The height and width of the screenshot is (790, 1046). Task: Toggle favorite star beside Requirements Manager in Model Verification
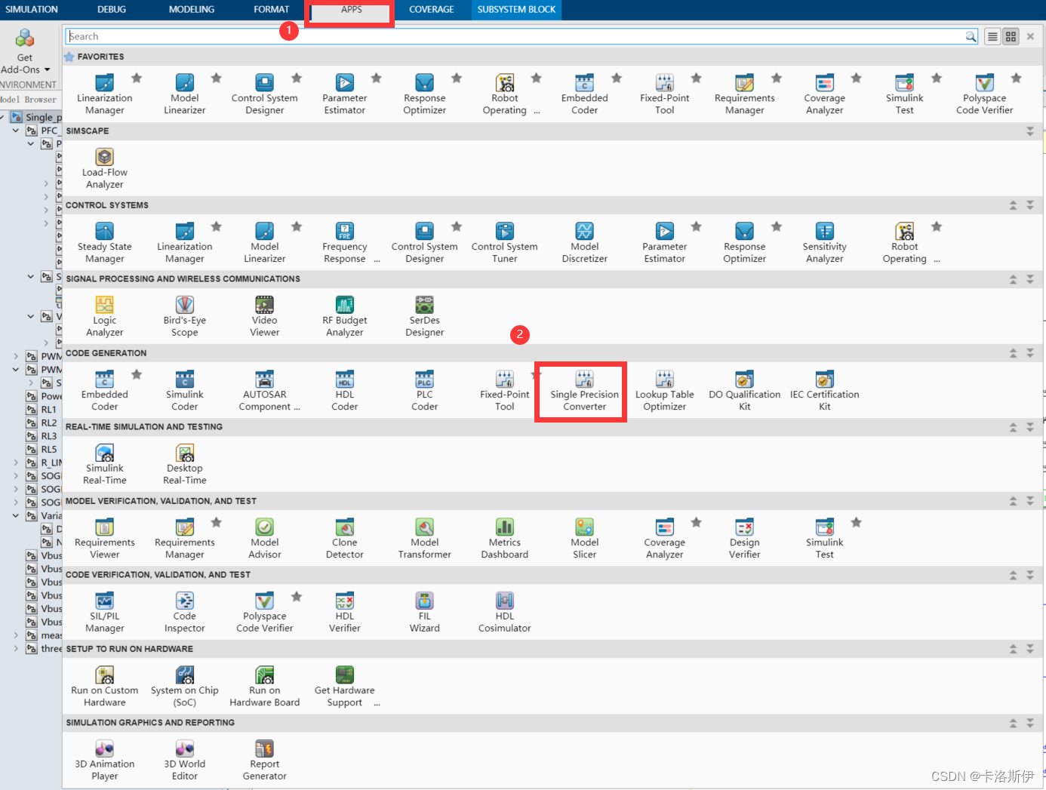pos(217,522)
